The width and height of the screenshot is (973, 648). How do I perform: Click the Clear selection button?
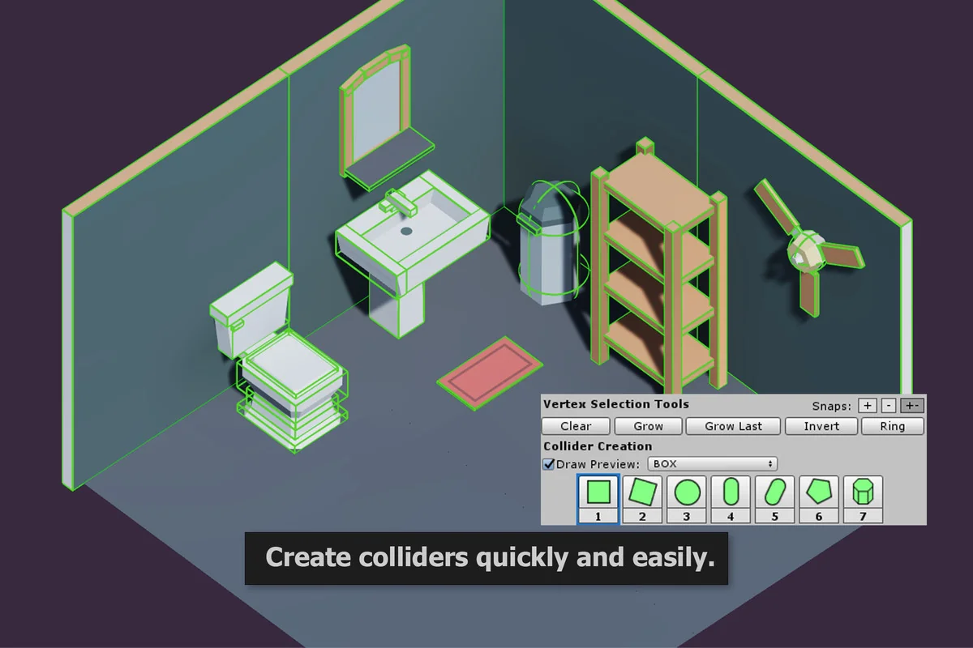click(x=575, y=426)
